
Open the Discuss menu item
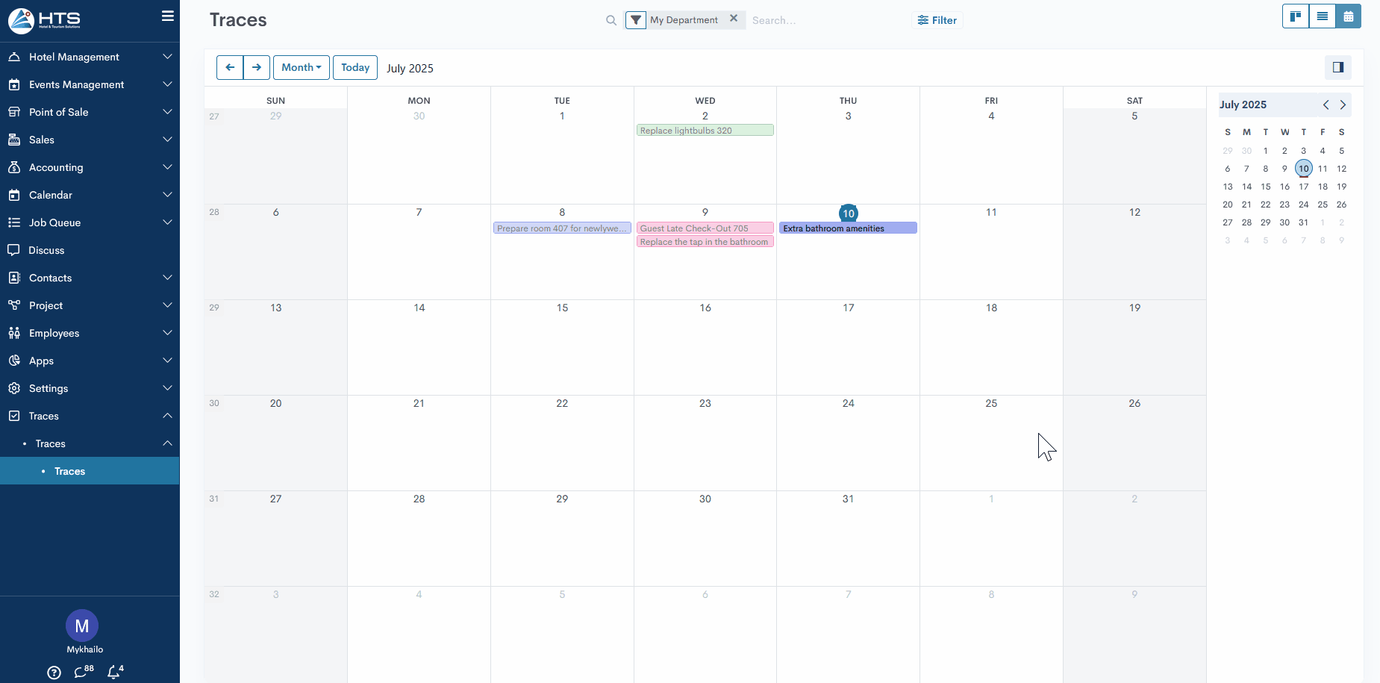(x=46, y=250)
